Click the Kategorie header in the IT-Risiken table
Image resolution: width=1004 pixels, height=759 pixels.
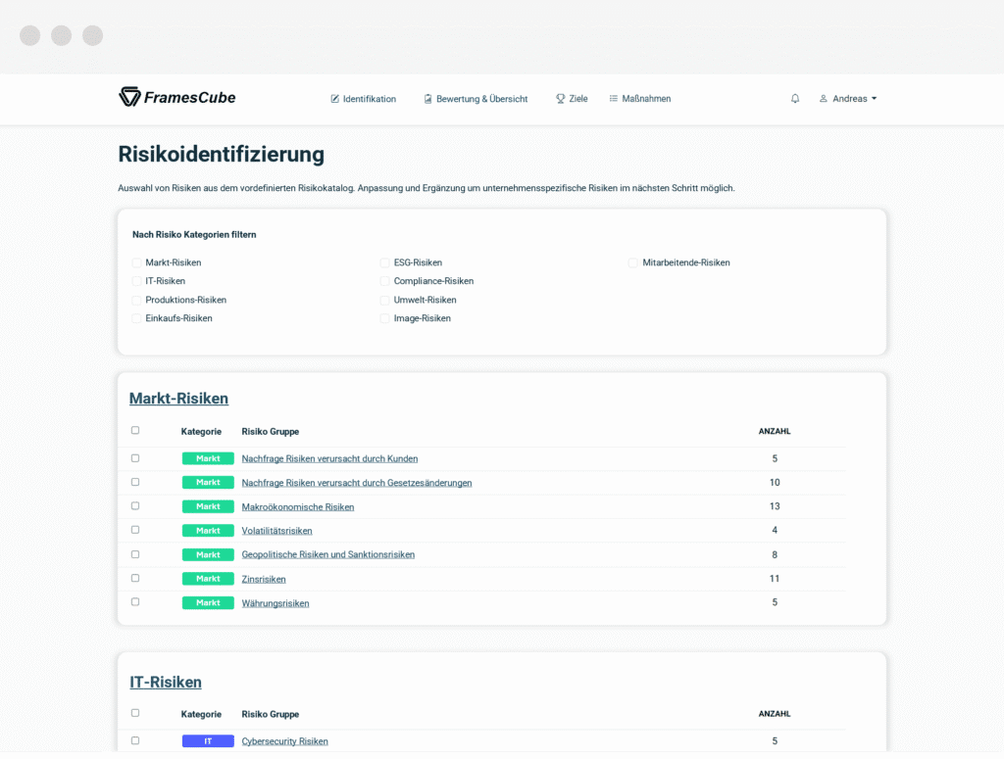tap(201, 714)
